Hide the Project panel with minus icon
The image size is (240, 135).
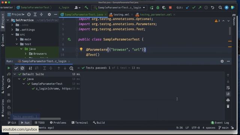click(55, 15)
